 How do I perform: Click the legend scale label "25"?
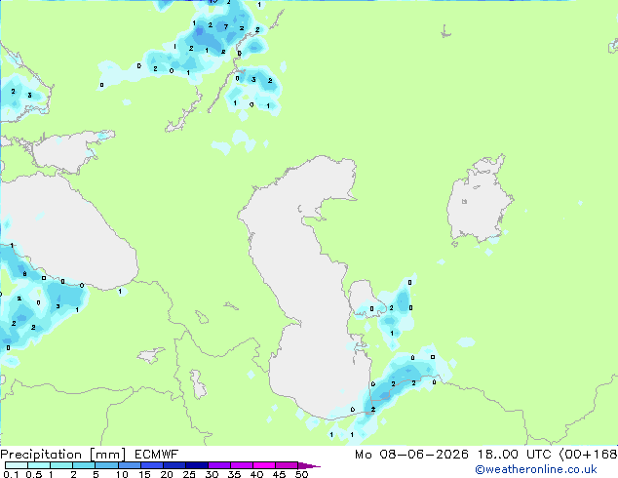point(189,474)
